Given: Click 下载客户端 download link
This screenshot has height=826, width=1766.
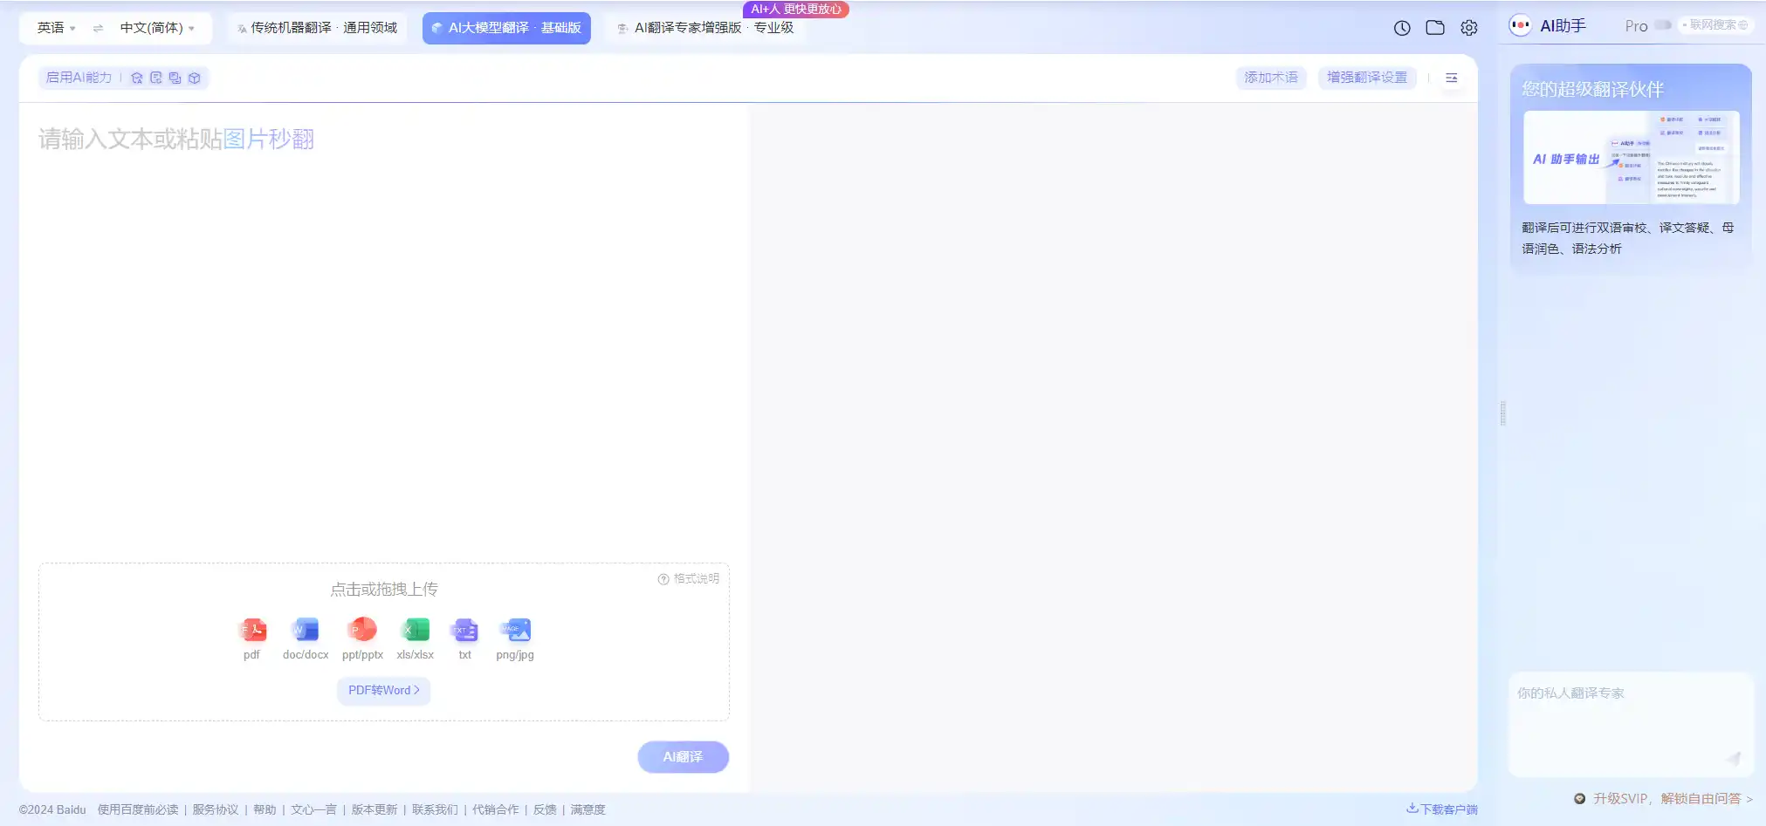Looking at the screenshot, I should click(x=1442, y=809).
